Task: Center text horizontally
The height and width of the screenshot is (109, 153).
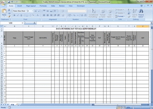Action: 48,15
